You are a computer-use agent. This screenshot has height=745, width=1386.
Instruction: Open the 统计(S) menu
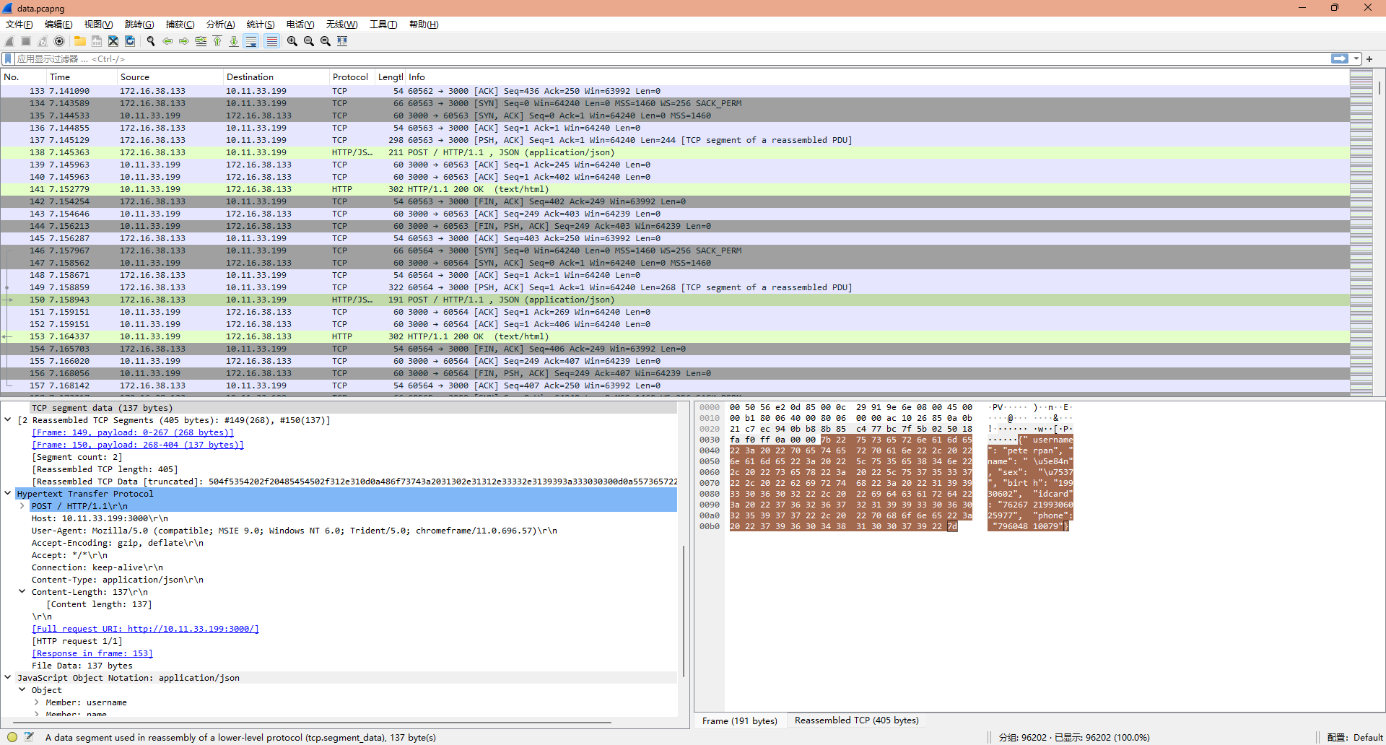click(260, 25)
